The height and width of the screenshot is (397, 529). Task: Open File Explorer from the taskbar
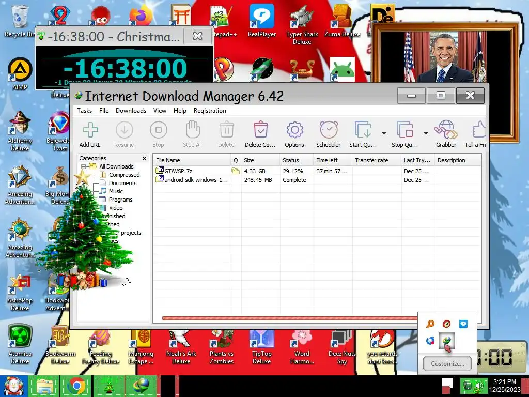coord(44,386)
